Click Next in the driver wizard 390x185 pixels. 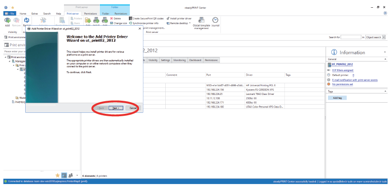[x=116, y=108]
